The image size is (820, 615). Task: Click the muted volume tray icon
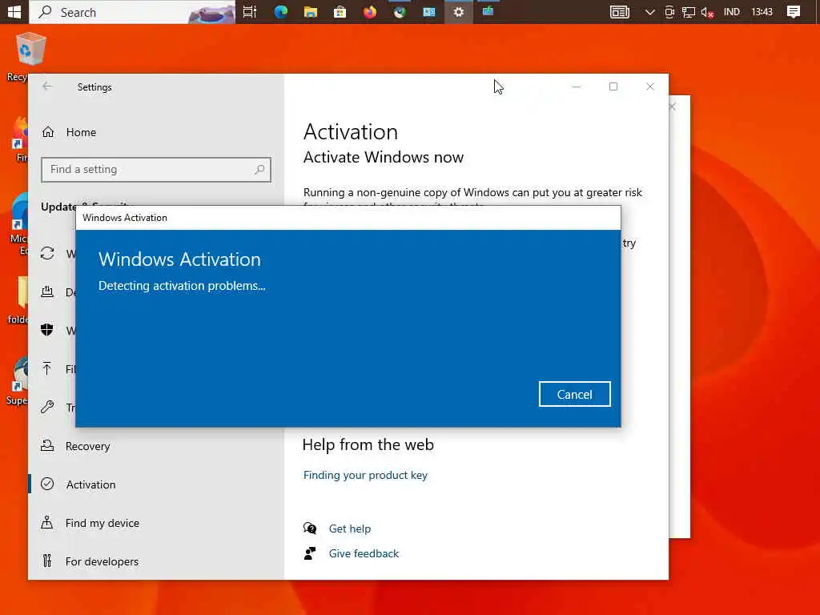(707, 12)
